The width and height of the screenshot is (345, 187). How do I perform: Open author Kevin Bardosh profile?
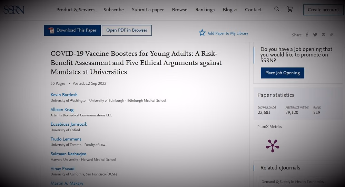click(64, 95)
